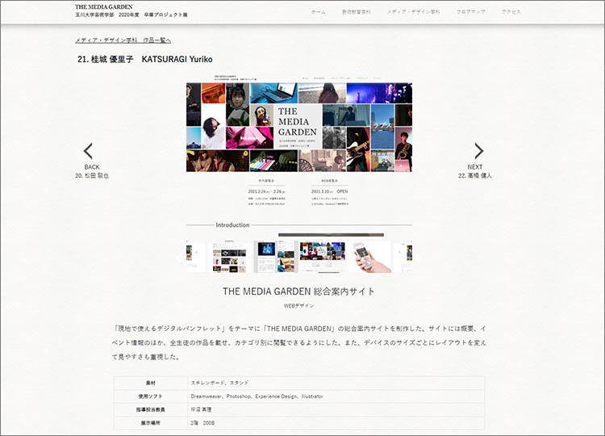The height and width of the screenshot is (436, 605).
Task: Select the partly visible leftmost thumbnail
Action: point(196,257)
